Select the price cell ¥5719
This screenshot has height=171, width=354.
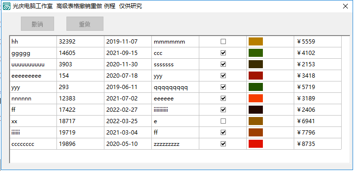(x=317, y=87)
